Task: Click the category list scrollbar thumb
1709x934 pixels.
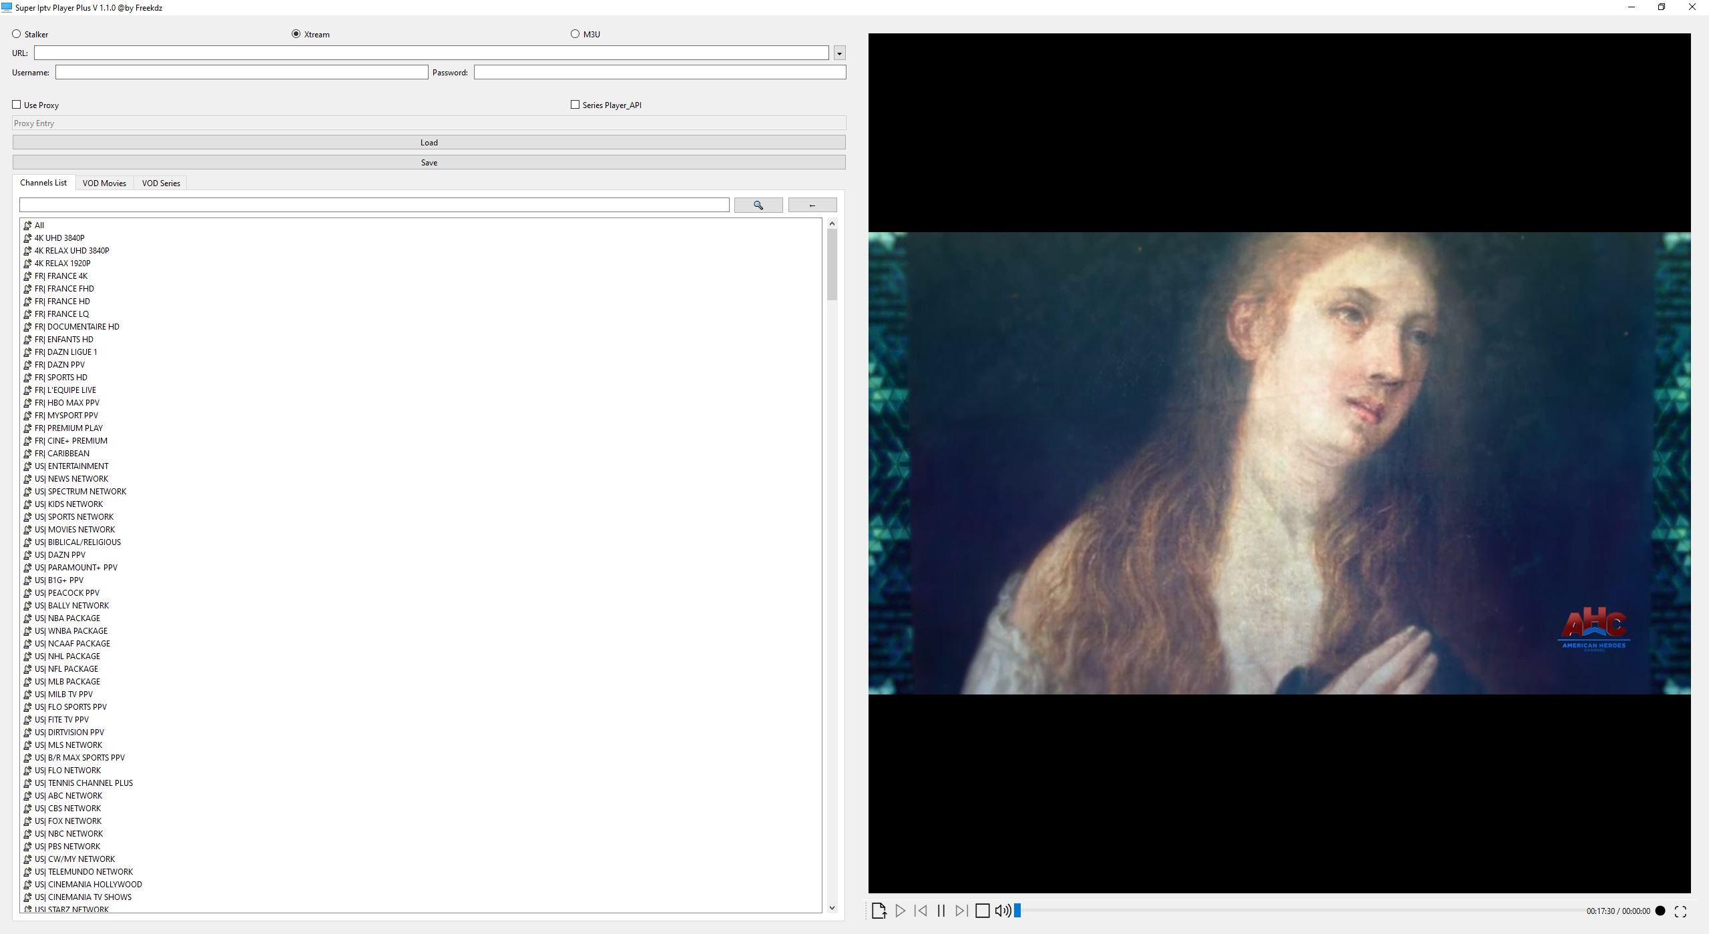Action: tap(832, 264)
